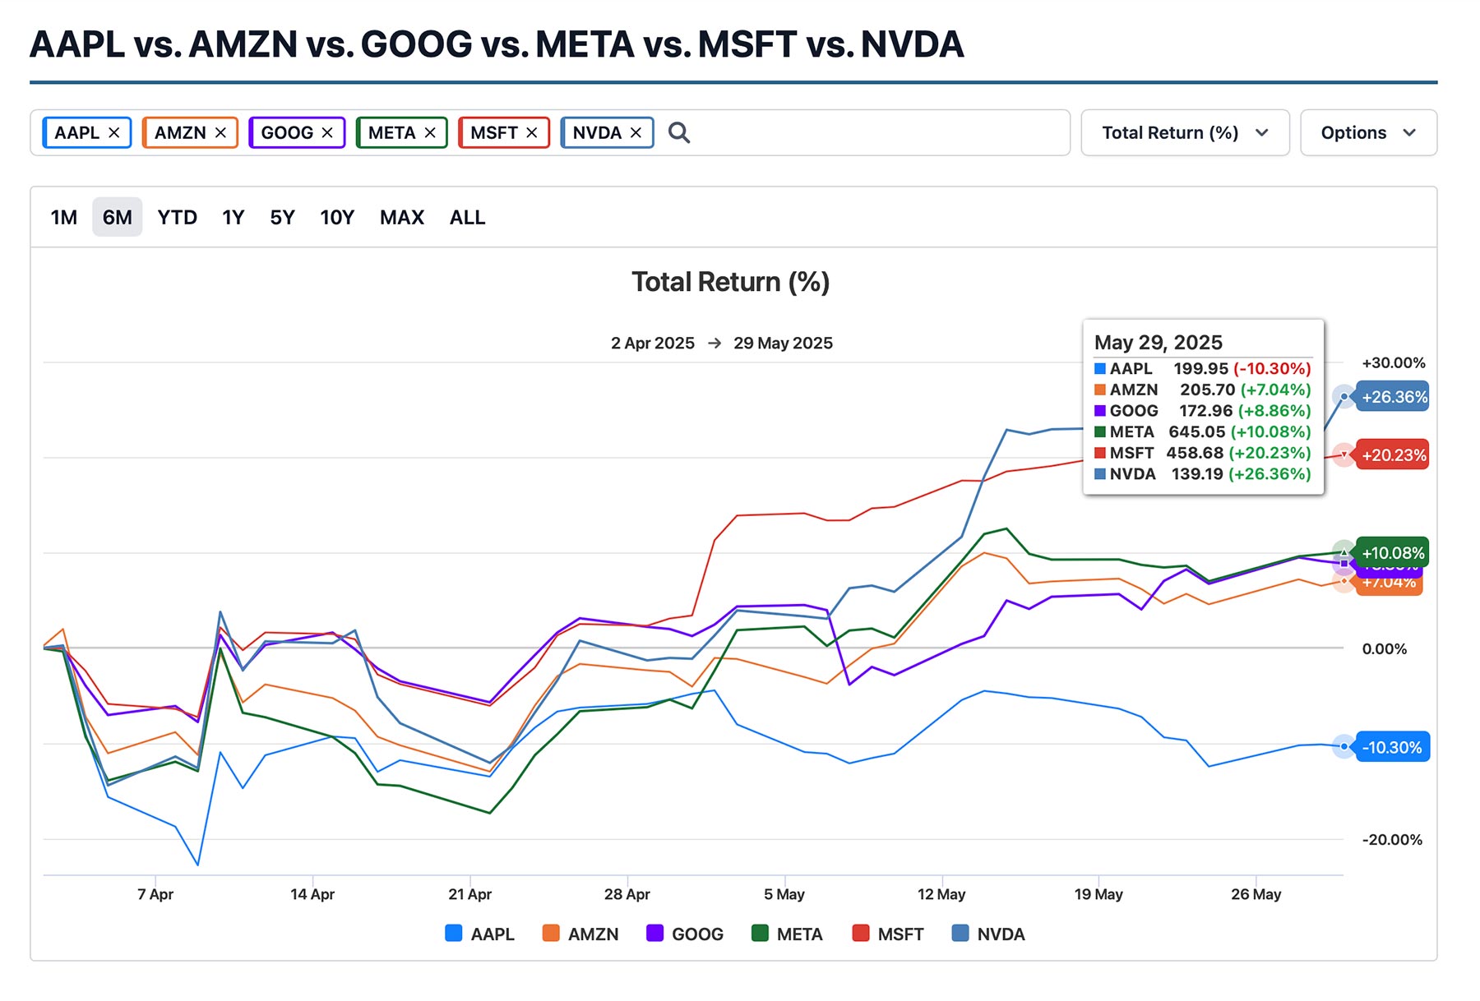The image size is (1480, 1001).
Task: Open the Total Return (%) dropdown
Action: (1185, 132)
